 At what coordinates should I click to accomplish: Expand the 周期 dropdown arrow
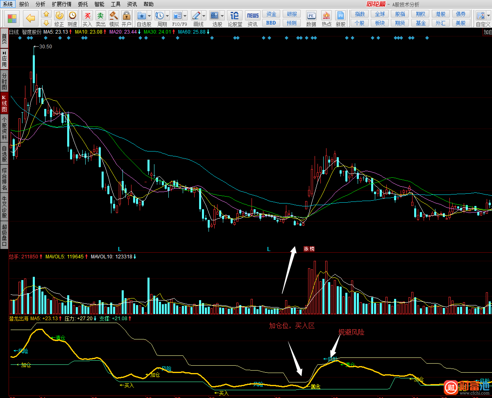[167, 16]
